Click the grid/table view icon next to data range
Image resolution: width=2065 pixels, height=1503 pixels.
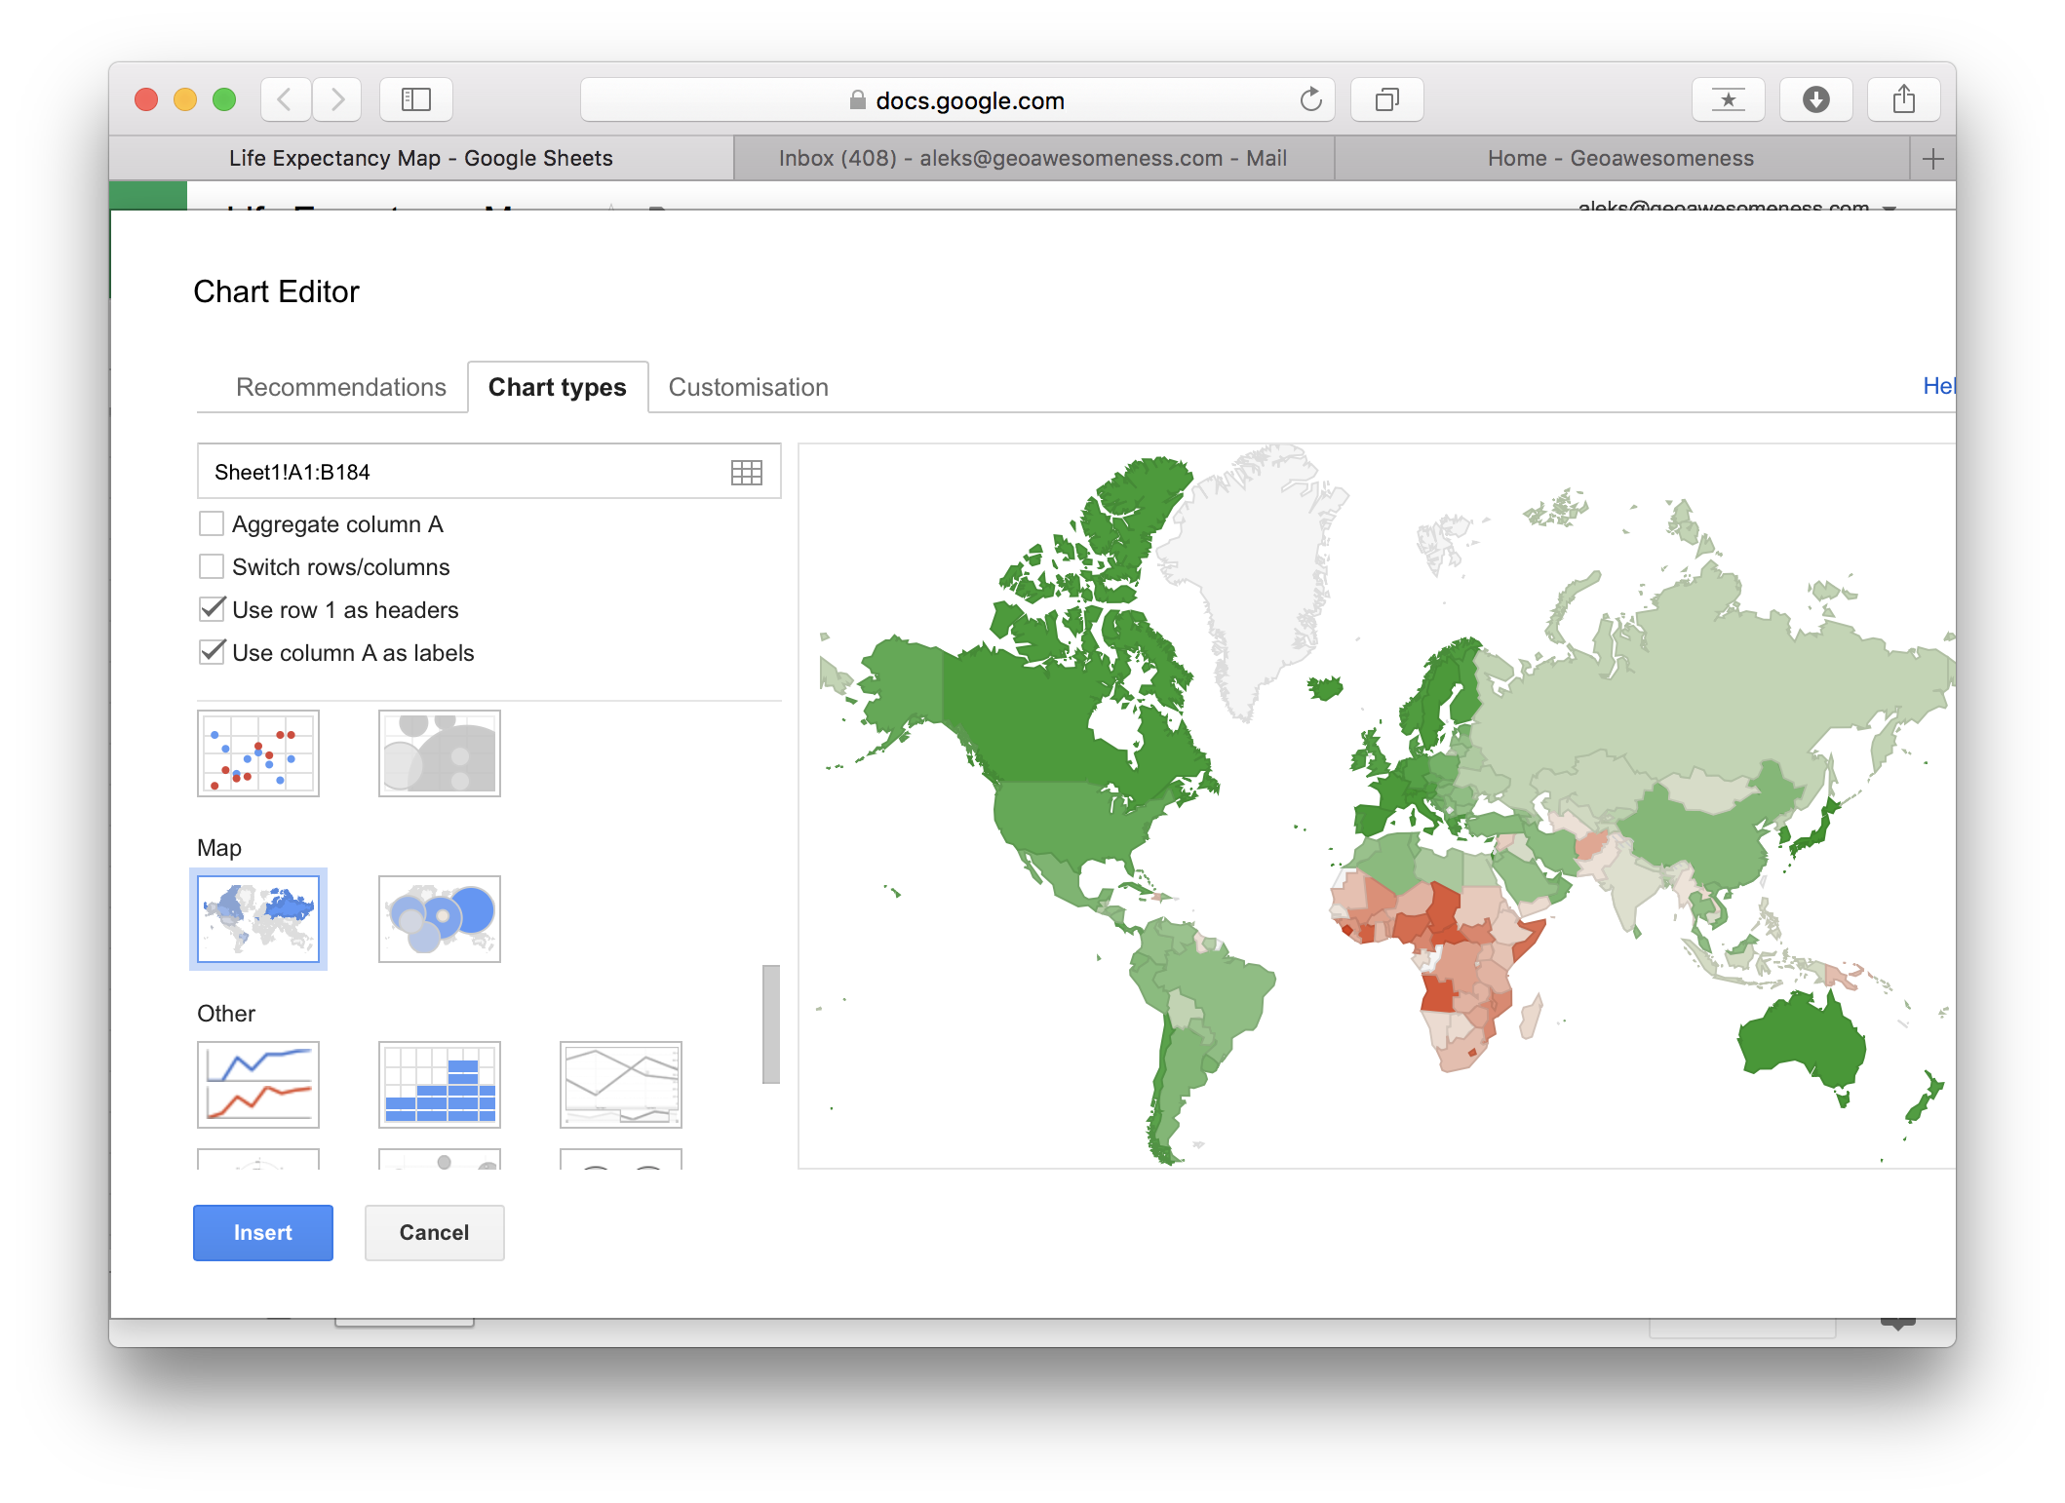click(744, 471)
